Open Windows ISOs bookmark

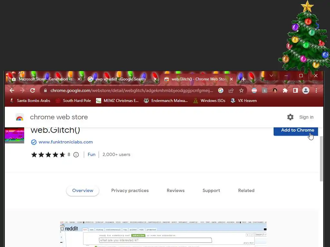pos(209,101)
